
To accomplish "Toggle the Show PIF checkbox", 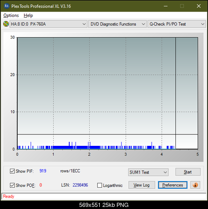I will pos(12,171).
